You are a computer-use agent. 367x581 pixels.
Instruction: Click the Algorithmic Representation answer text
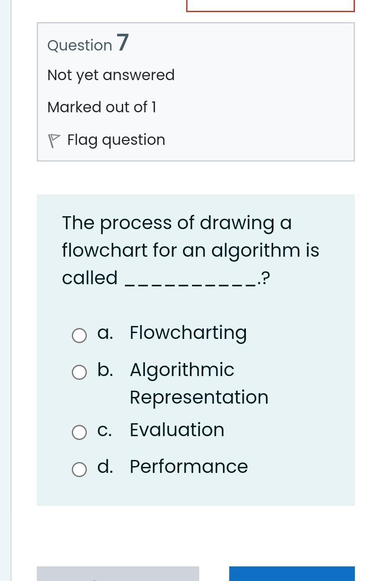(199, 383)
